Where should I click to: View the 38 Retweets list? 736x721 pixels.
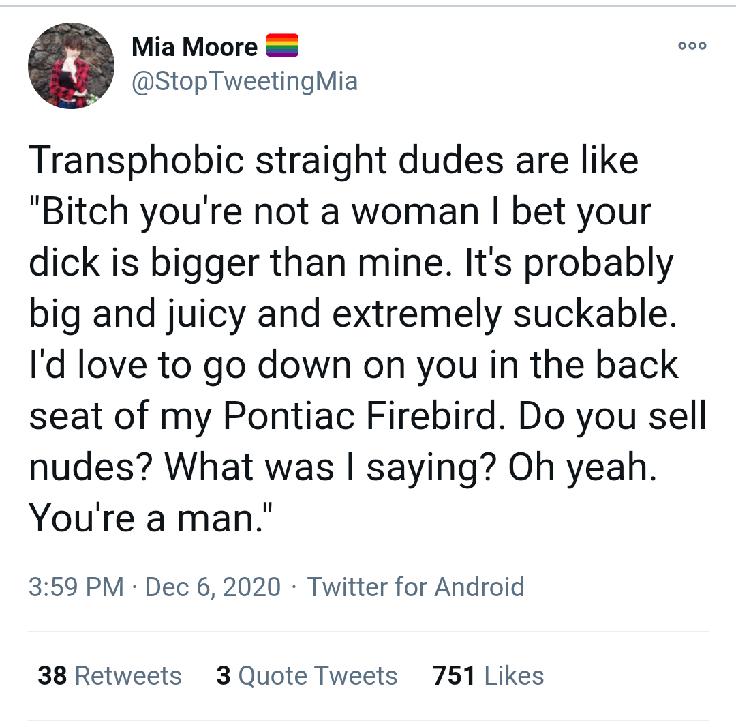click(x=109, y=675)
